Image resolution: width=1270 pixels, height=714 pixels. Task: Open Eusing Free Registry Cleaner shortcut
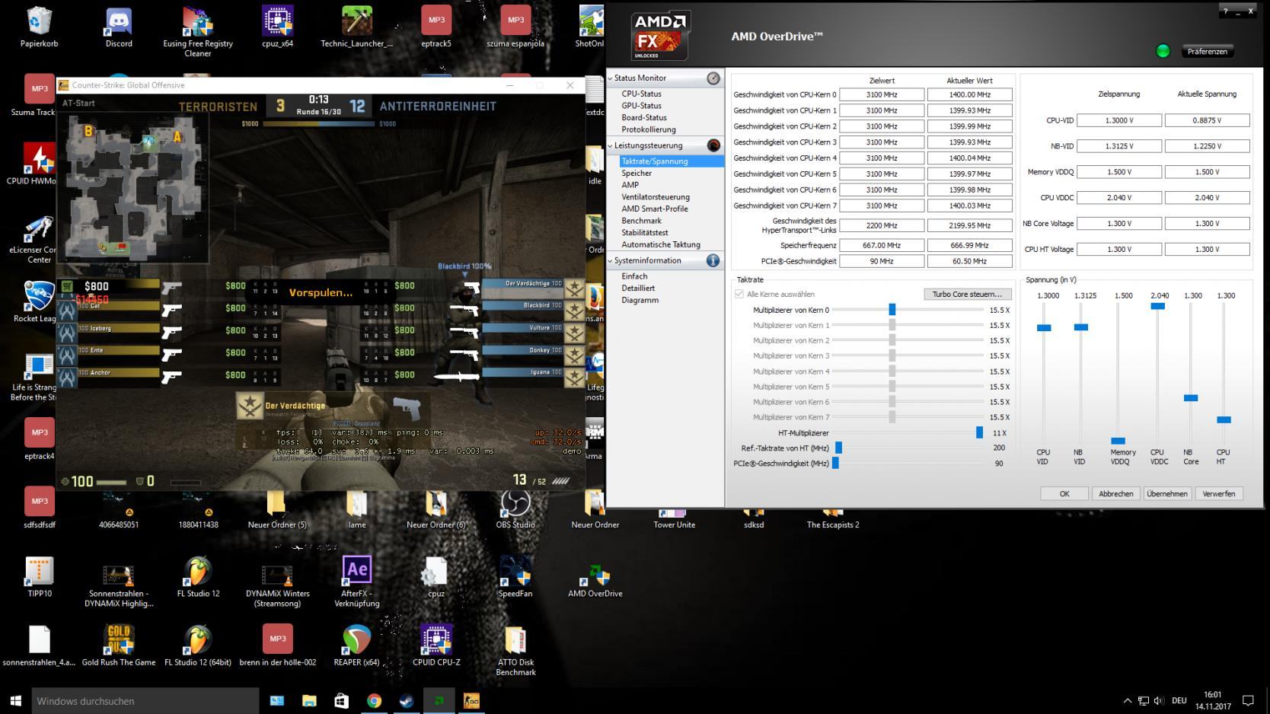pos(198,32)
